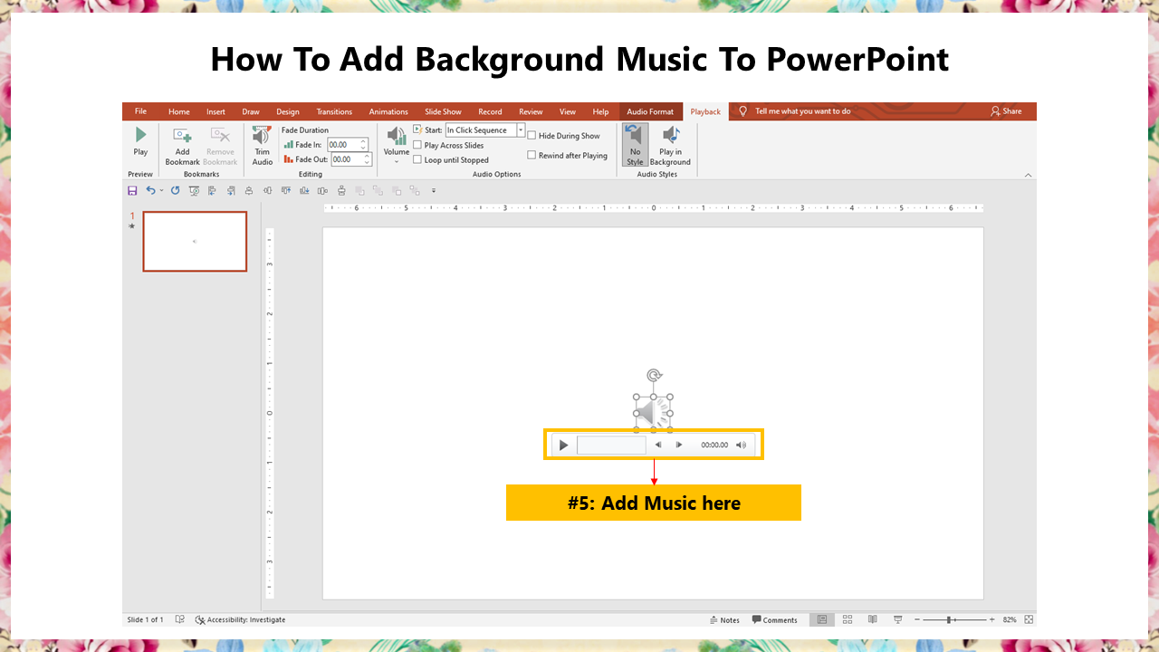Open the Comments pane from status bar
This screenshot has height=652, width=1159.
click(775, 620)
